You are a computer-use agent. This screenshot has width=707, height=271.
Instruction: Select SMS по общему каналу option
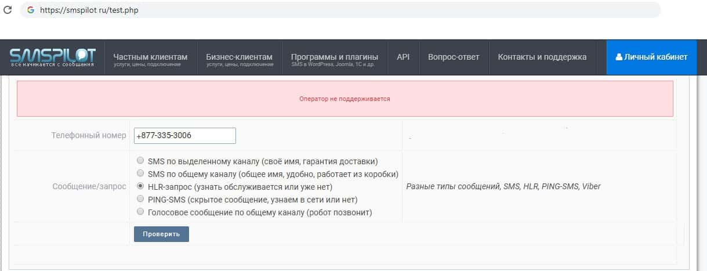pyautogui.click(x=140, y=174)
